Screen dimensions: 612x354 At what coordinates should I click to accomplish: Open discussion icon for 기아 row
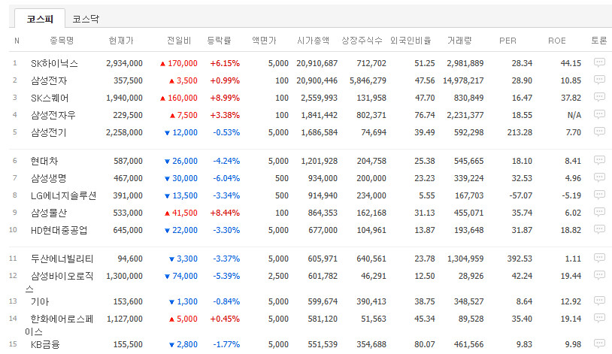599,301
